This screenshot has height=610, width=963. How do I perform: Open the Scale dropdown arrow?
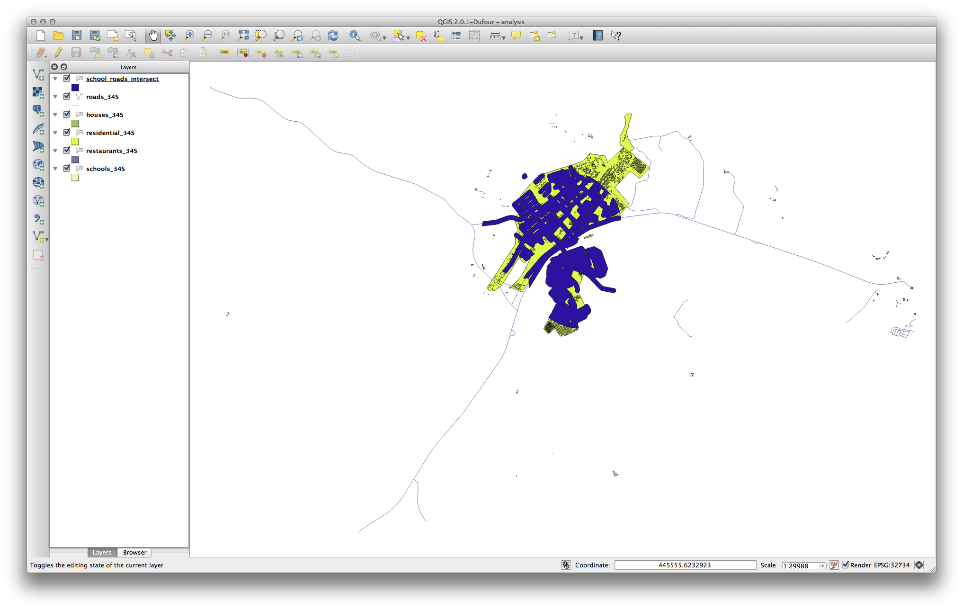tap(823, 565)
